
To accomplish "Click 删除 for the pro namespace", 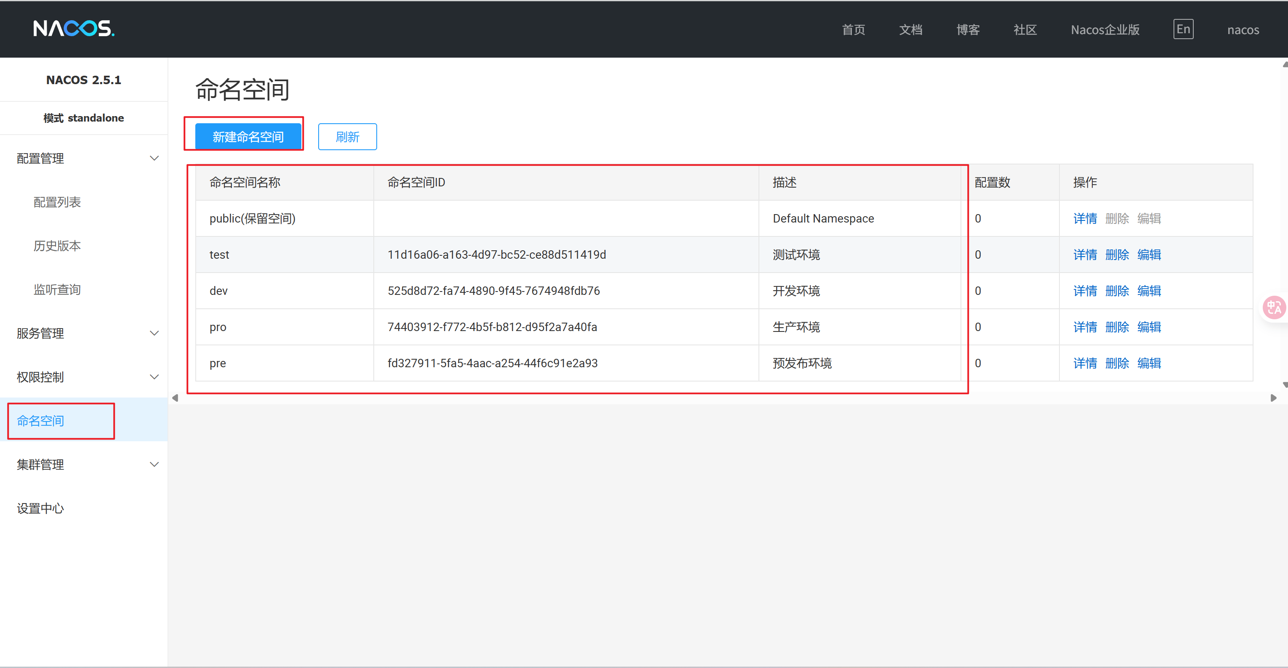I will [x=1117, y=327].
